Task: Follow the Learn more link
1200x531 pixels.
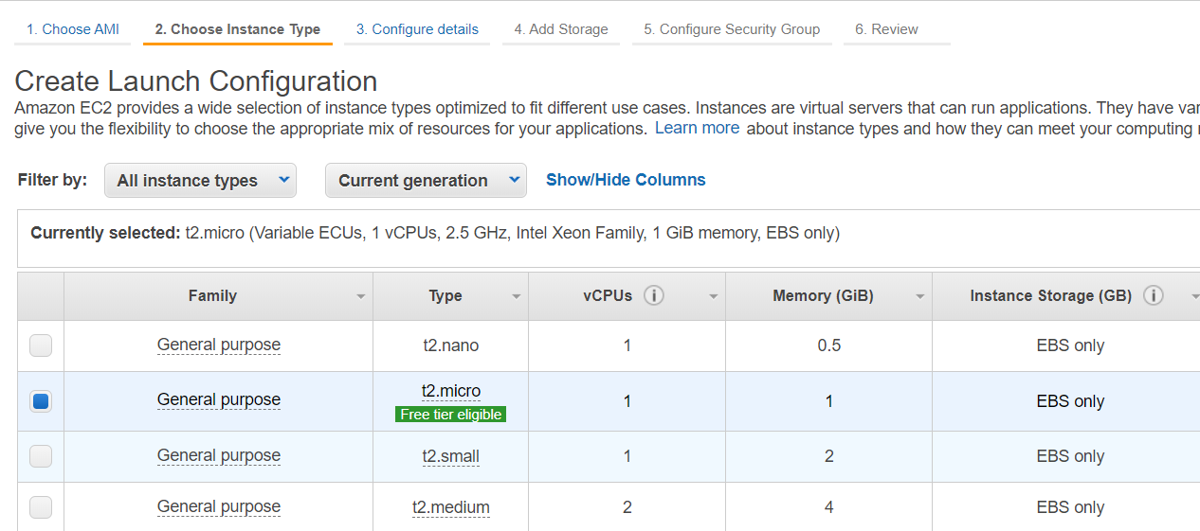Action: pyautogui.click(x=698, y=128)
